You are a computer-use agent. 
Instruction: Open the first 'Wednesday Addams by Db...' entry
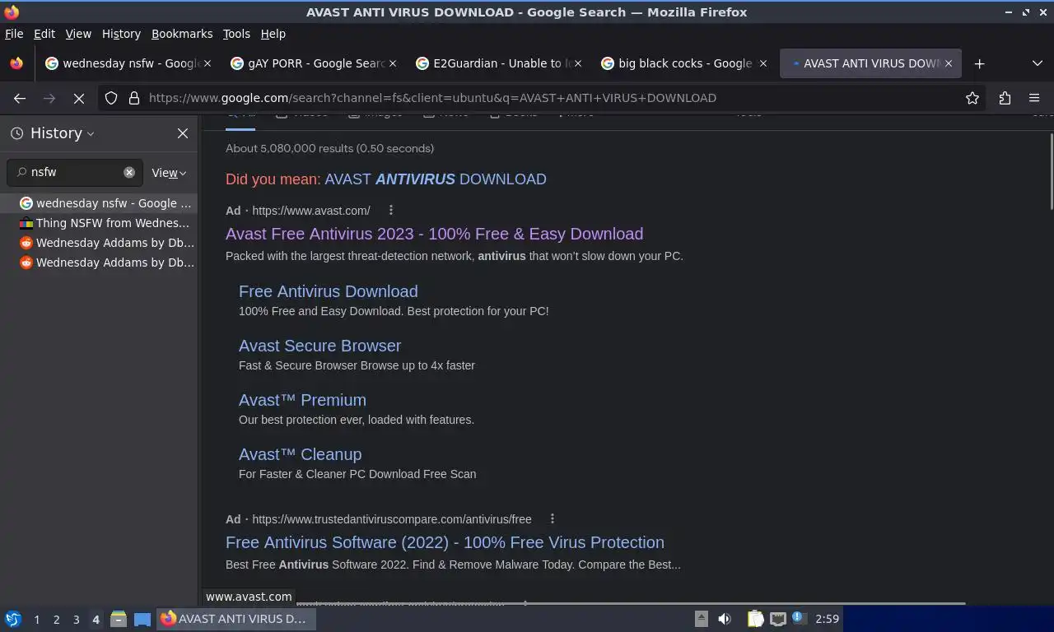[99, 243]
